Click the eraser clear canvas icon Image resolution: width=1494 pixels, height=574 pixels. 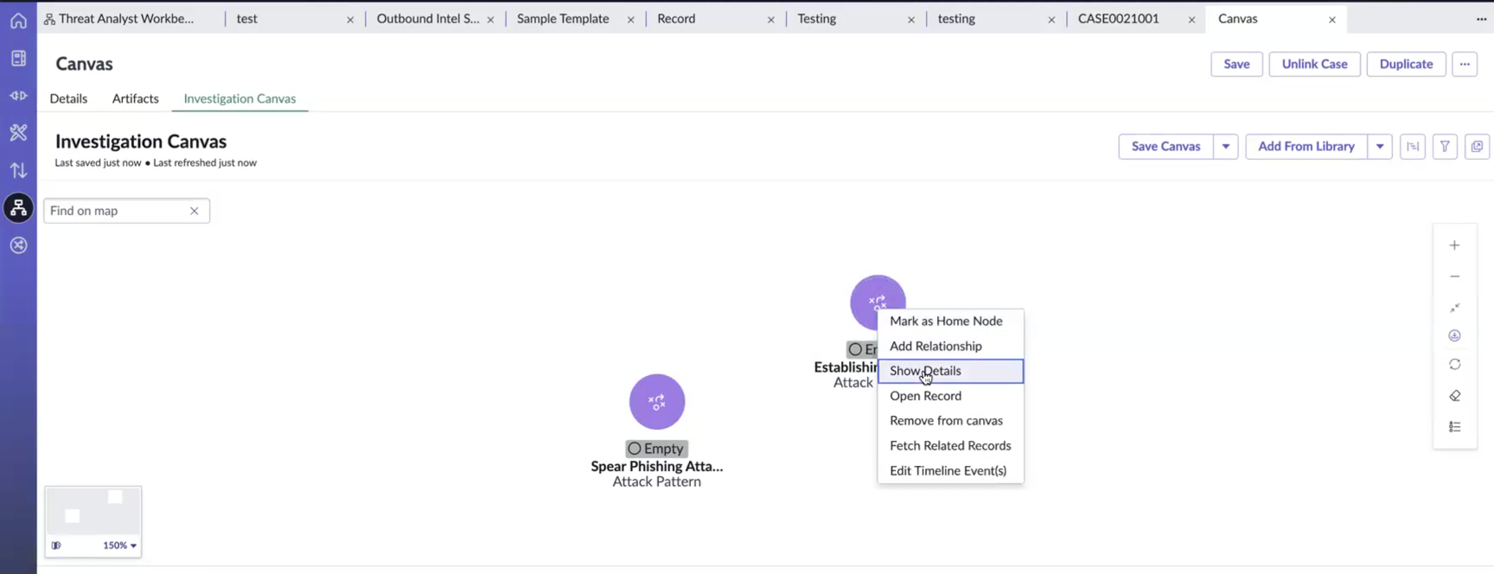(x=1455, y=396)
